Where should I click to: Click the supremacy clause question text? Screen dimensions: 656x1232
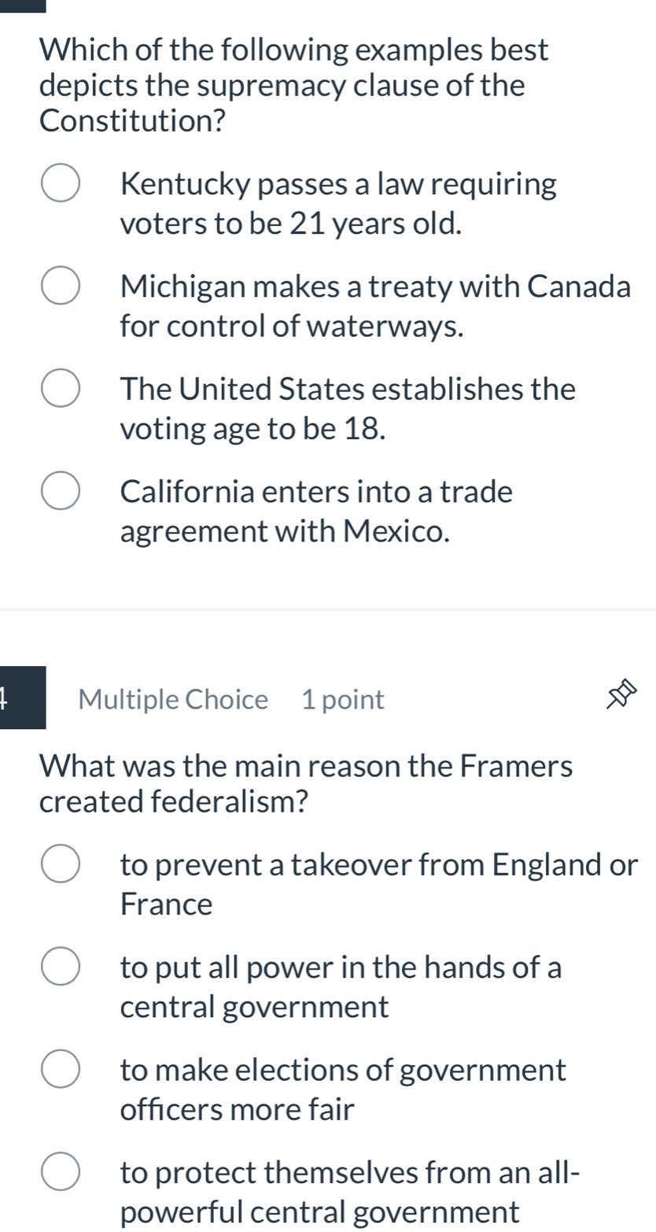(x=293, y=86)
